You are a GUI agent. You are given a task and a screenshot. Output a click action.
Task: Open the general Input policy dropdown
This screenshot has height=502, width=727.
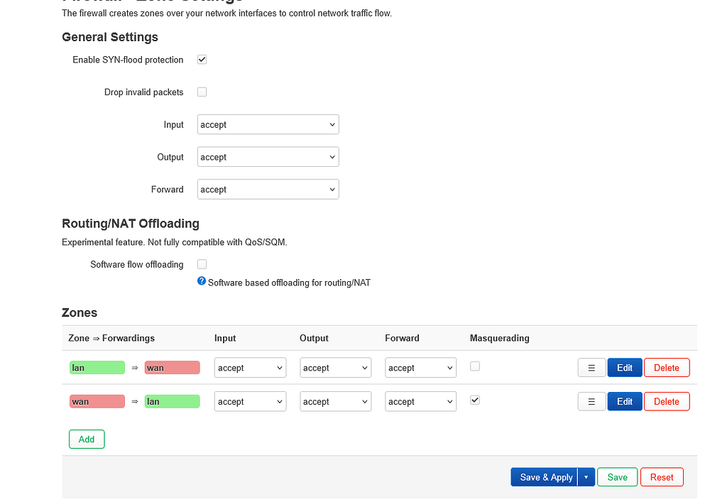point(268,124)
